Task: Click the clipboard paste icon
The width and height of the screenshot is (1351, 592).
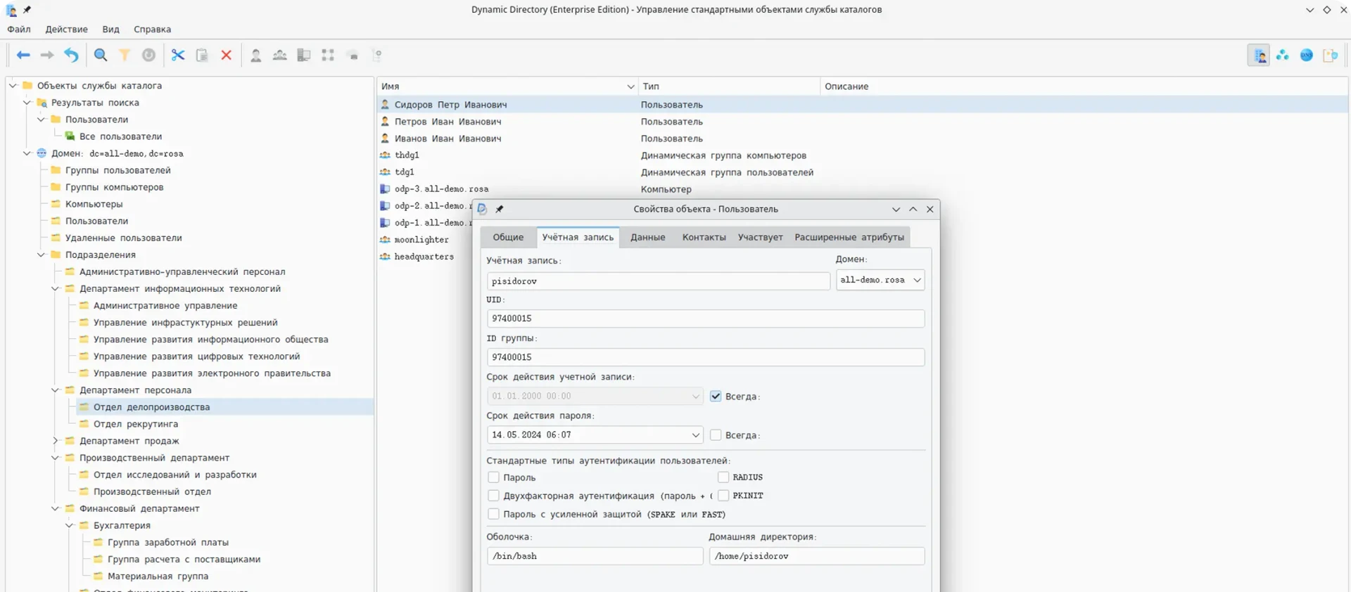Action: tap(202, 55)
